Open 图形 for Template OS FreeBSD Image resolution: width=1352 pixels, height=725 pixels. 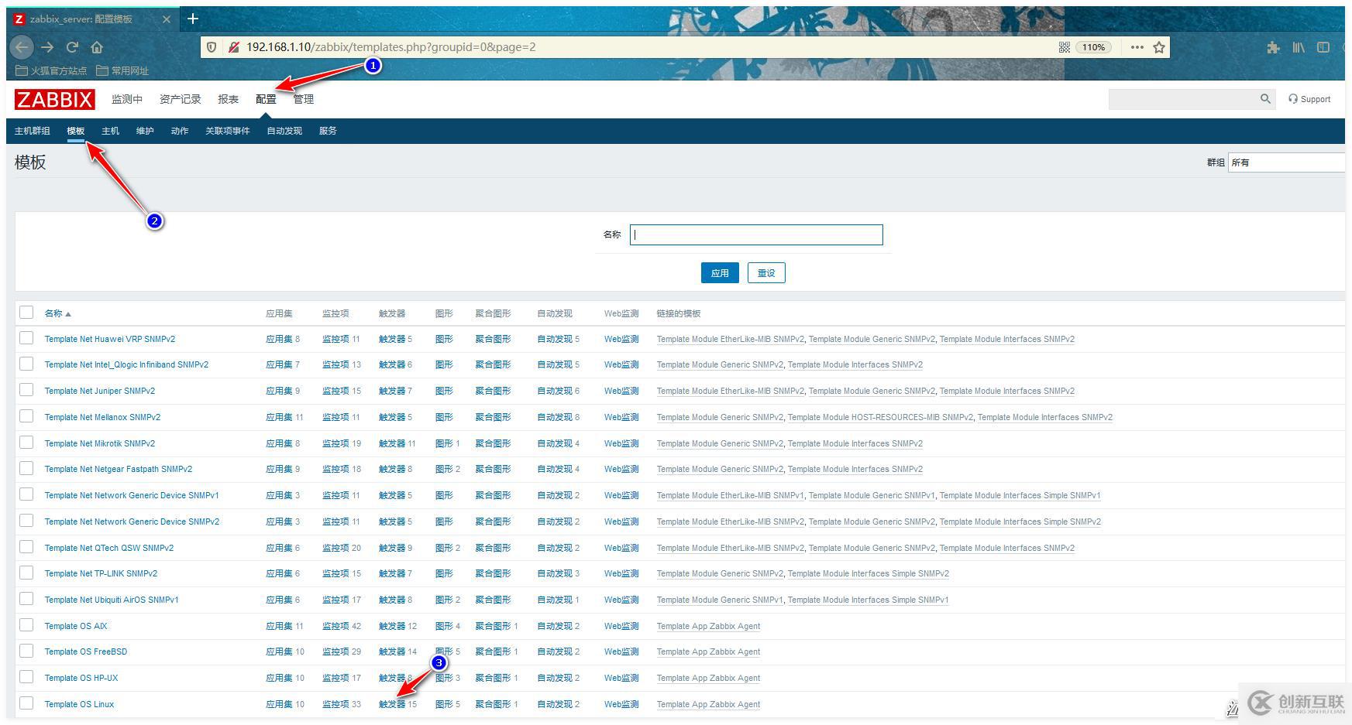444,651
